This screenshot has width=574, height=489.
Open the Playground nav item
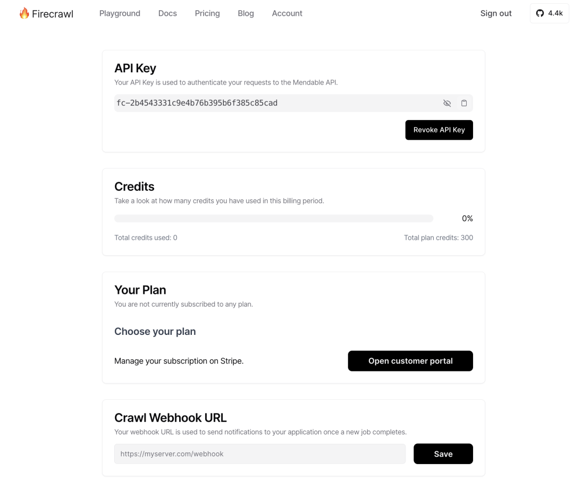(x=120, y=13)
